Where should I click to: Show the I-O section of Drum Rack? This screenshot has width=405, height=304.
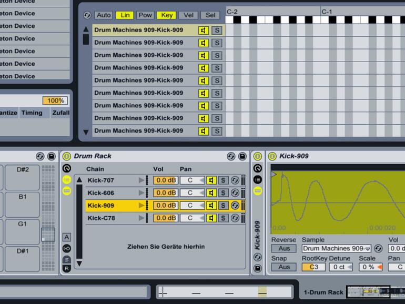click(67, 248)
